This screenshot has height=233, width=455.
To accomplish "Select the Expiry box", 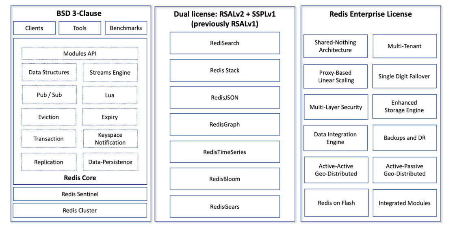I will [x=110, y=117].
